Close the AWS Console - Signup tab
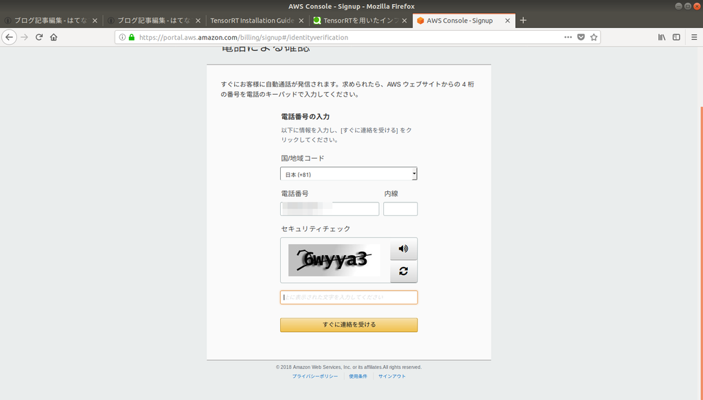Viewport: 703px width, 400px height. click(507, 21)
